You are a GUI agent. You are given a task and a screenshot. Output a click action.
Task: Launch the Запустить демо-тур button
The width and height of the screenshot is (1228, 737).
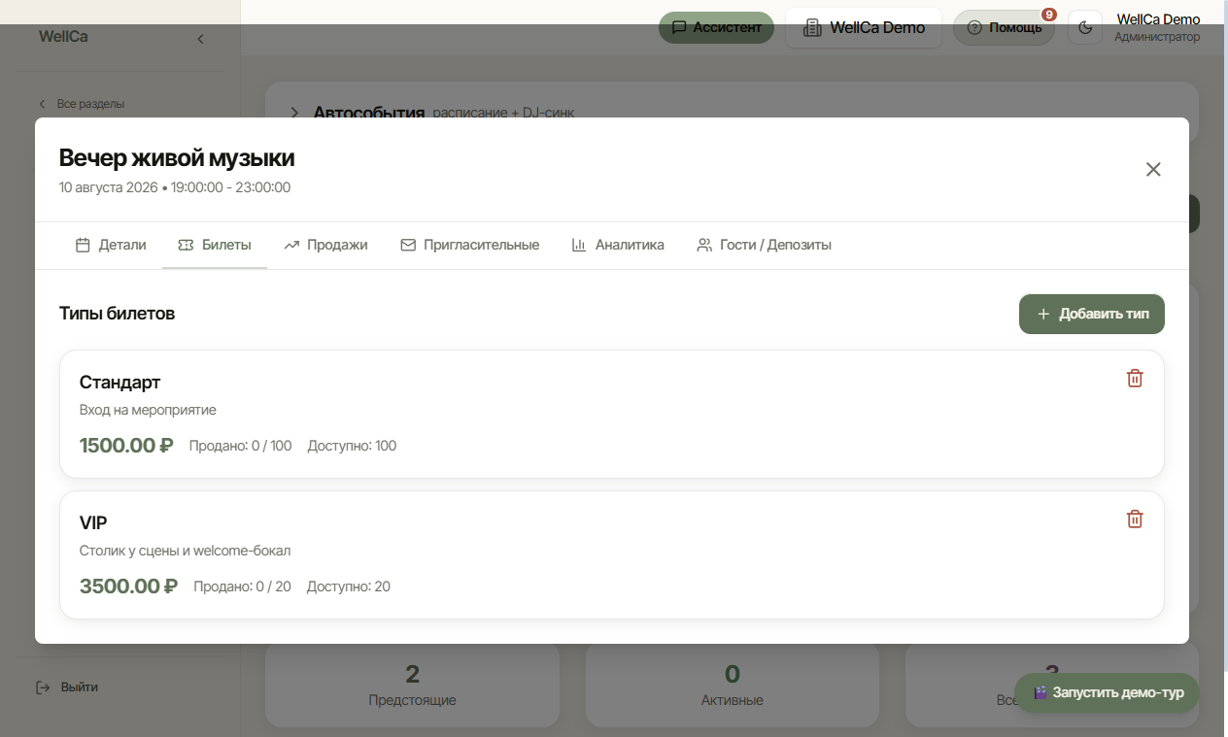[x=1108, y=693]
